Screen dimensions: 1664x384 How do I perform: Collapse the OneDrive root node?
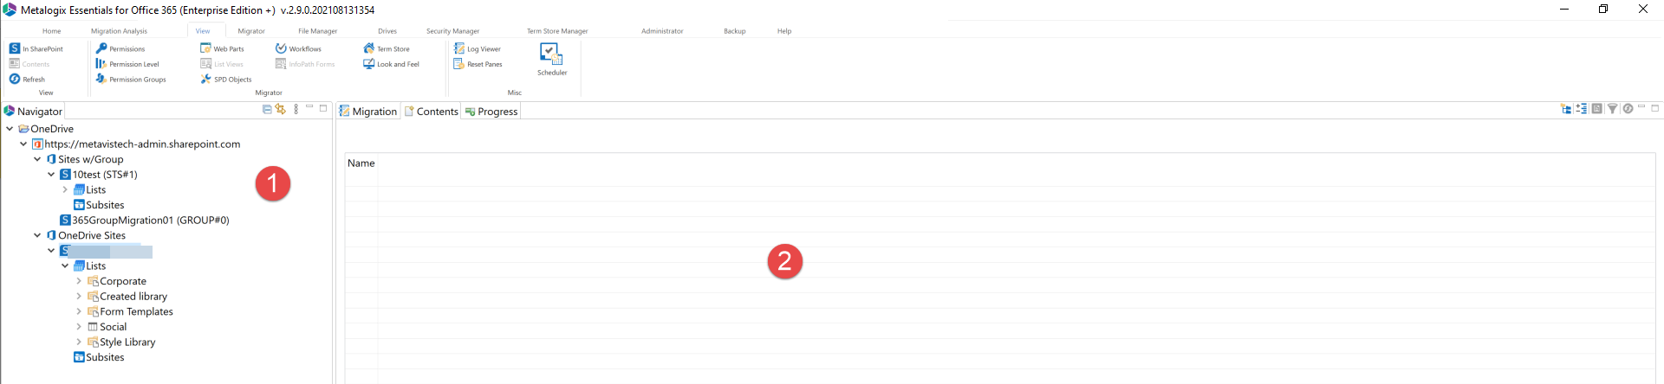click(10, 129)
